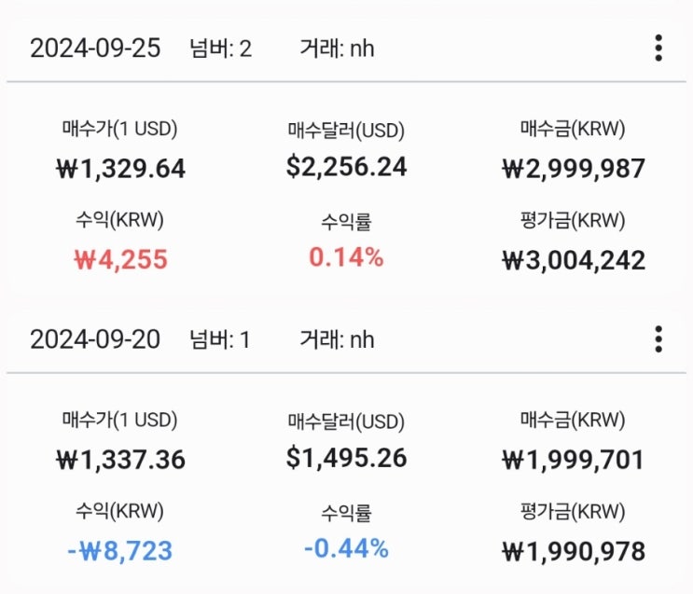Open the more options menu for 2024-09-20 entry
This screenshot has height=594, width=693.
point(658,339)
